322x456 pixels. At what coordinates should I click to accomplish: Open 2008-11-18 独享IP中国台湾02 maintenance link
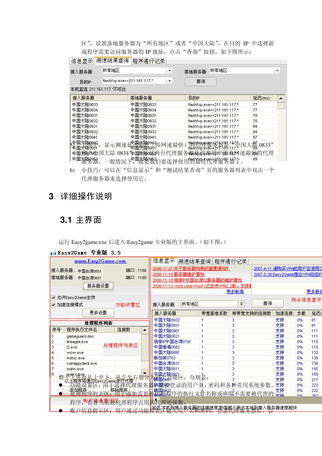tap(197, 280)
